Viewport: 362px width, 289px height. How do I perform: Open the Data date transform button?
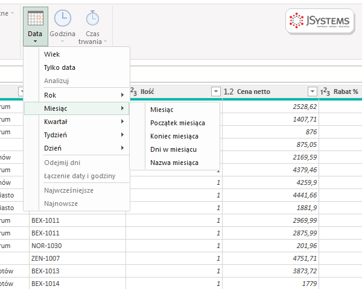[36, 26]
